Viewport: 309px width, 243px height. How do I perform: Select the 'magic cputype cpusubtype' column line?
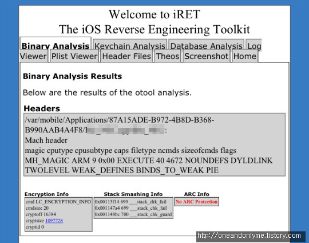click(x=130, y=150)
